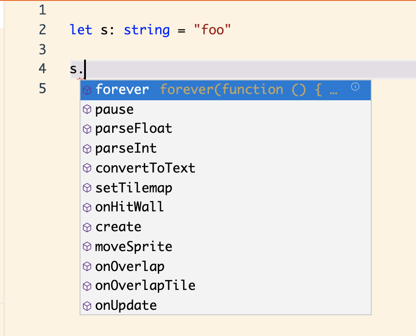Click the symbol icon beside "onHitWall"
The height and width of the screenshot is (336, 416).
[86, 207]
